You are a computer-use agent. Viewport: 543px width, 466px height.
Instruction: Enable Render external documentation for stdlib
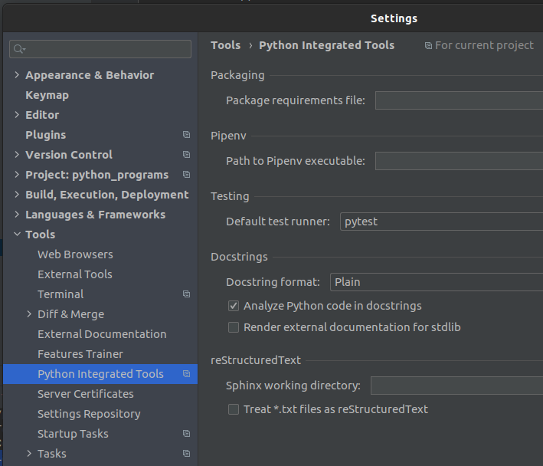(234, 327)
